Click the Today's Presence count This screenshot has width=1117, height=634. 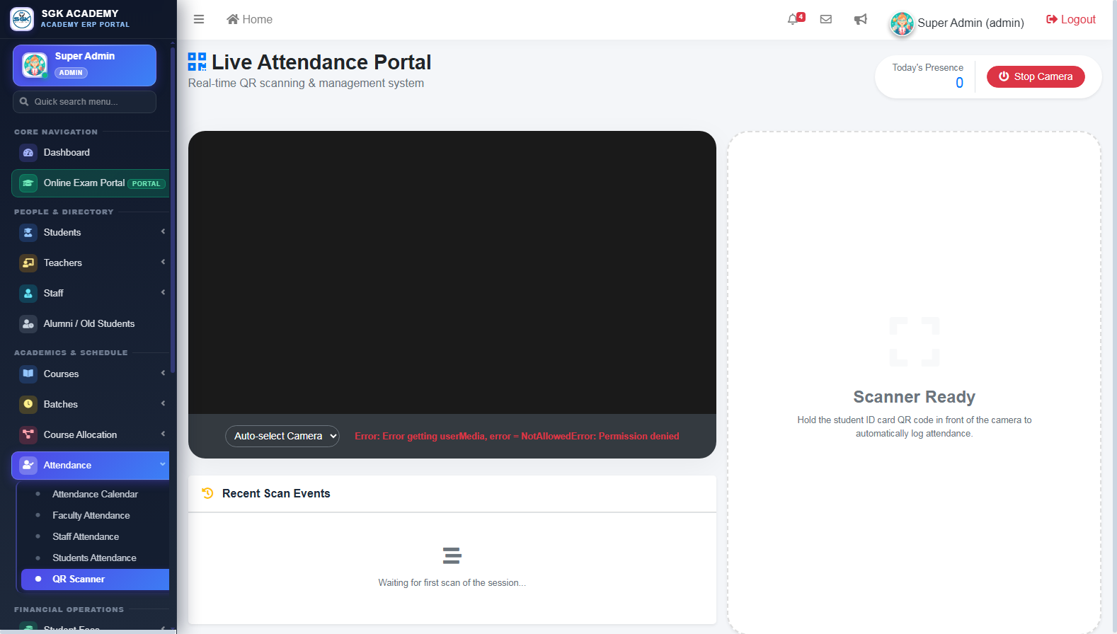coord(959,83)
